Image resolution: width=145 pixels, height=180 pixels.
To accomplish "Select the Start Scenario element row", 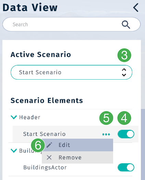I will [x=75, y=134].
